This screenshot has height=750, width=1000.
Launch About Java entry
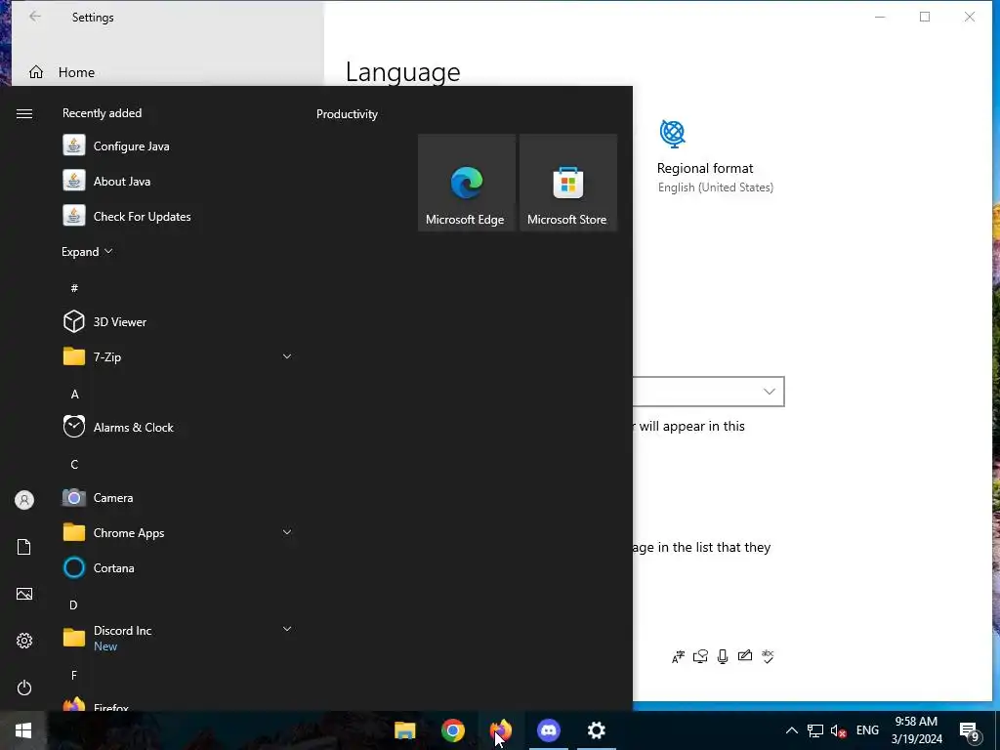[x=178, y=181]
